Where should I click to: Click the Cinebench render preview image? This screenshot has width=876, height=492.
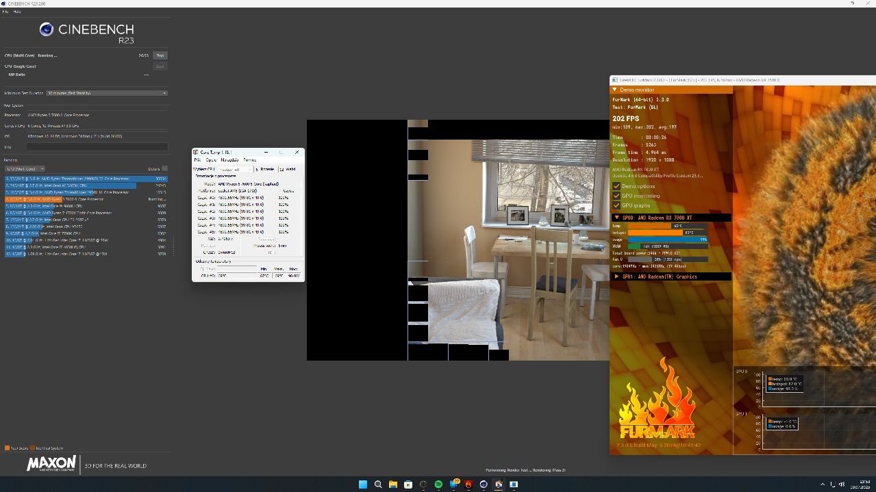(458, 240)
